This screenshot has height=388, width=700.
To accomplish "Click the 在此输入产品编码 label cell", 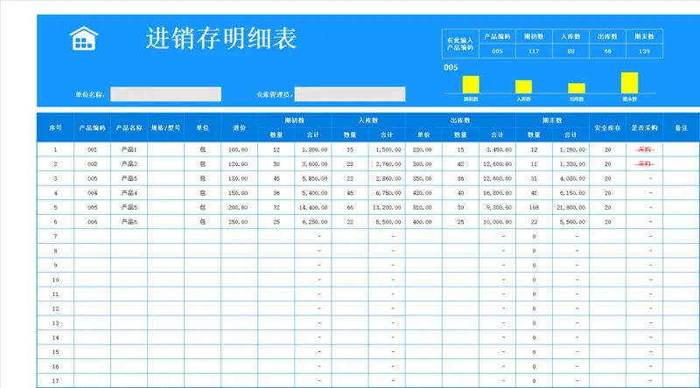I will 460,44.
